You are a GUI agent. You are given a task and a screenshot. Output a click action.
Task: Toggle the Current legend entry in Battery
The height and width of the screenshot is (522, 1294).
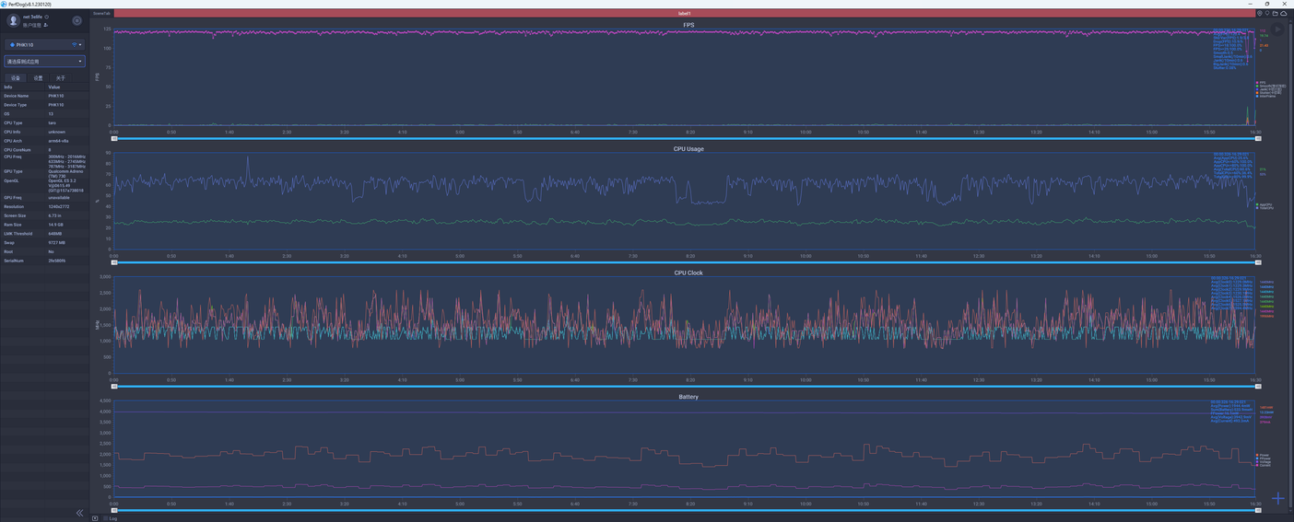click(x=1263, y=465)
